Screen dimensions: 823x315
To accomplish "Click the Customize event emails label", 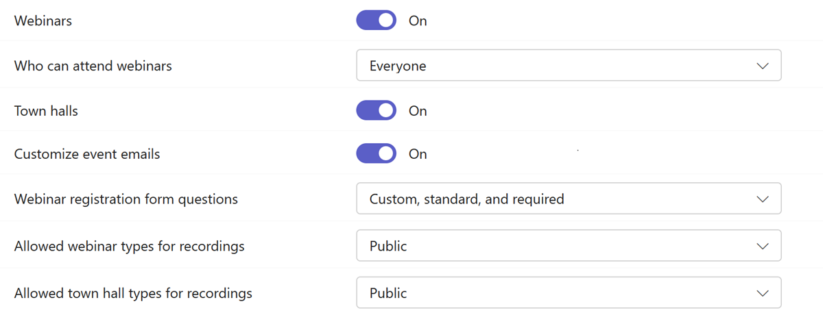I will pos(87,154).
